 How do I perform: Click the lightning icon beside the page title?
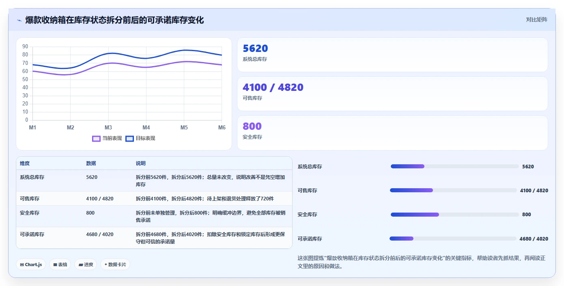(19, 20)
